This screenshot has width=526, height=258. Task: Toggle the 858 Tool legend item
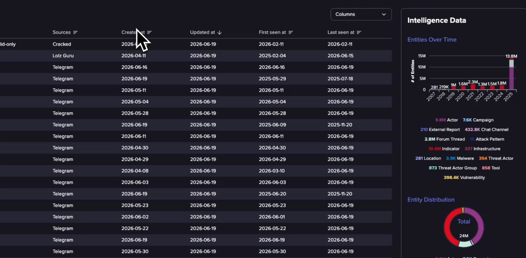(491, 168)
